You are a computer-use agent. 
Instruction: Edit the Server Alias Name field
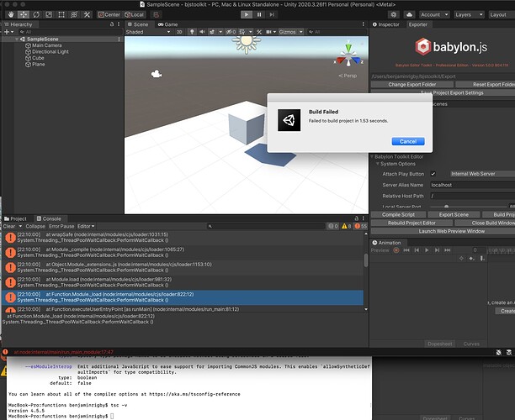click(x=472, y=185)
